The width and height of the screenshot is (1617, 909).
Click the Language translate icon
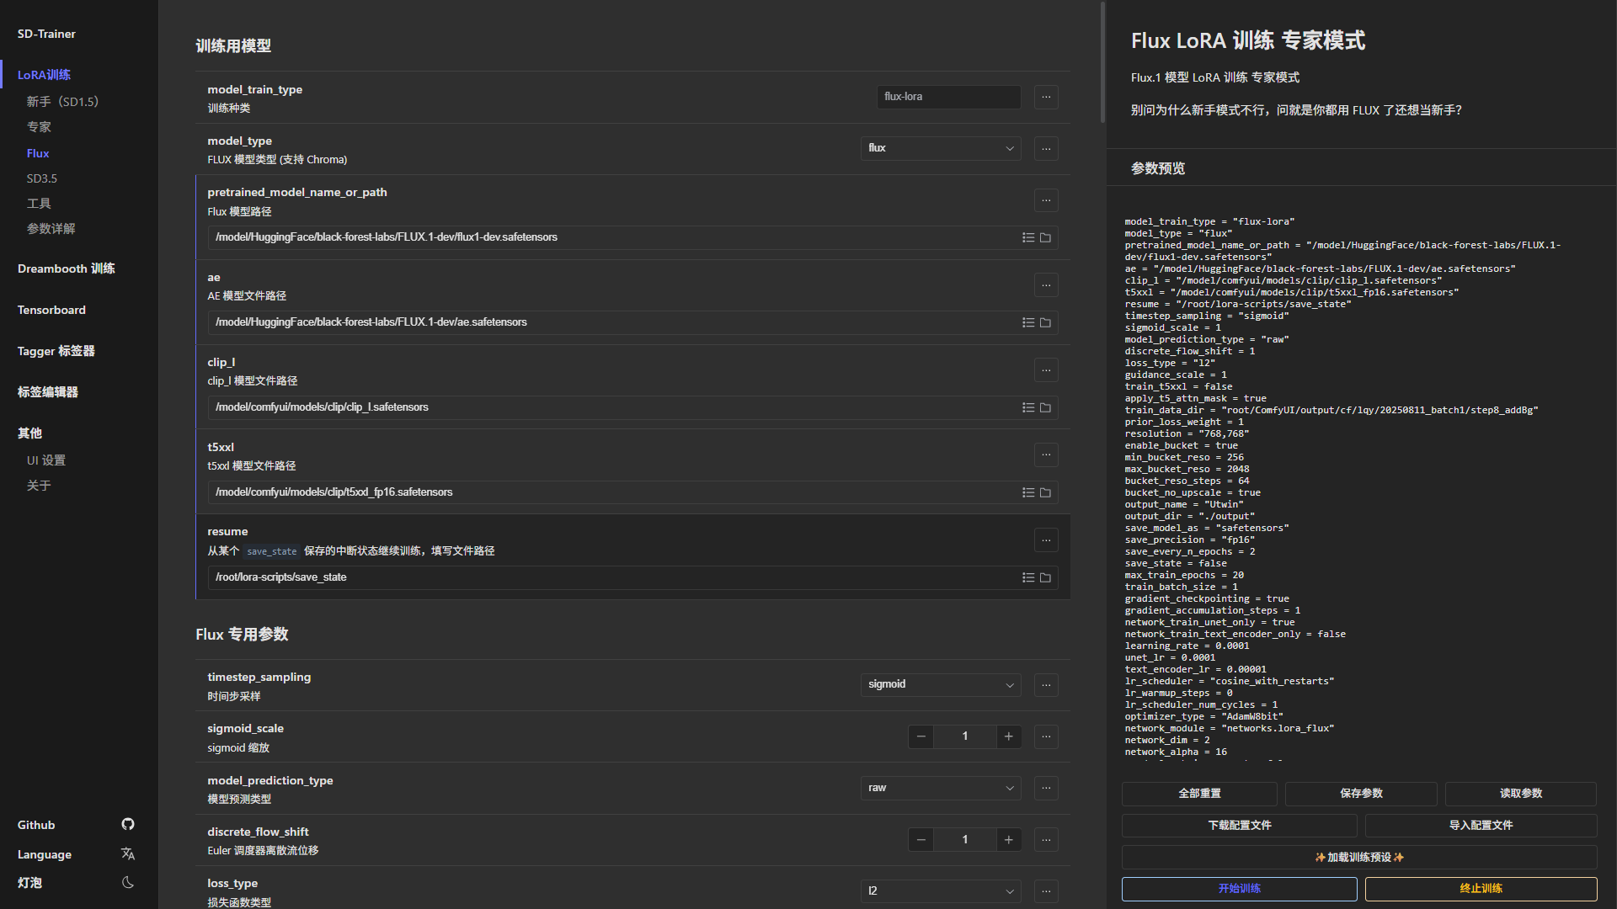128,853
